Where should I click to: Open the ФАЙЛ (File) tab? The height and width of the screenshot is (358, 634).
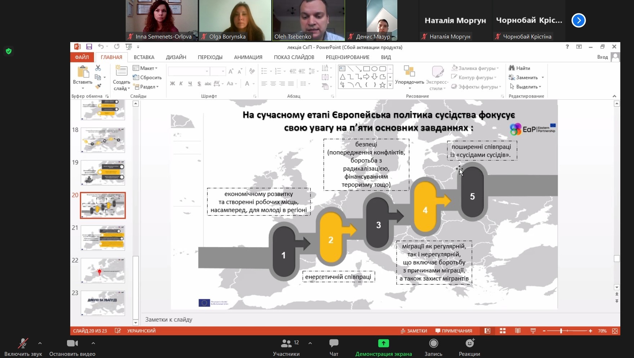[x=82, y=57]
